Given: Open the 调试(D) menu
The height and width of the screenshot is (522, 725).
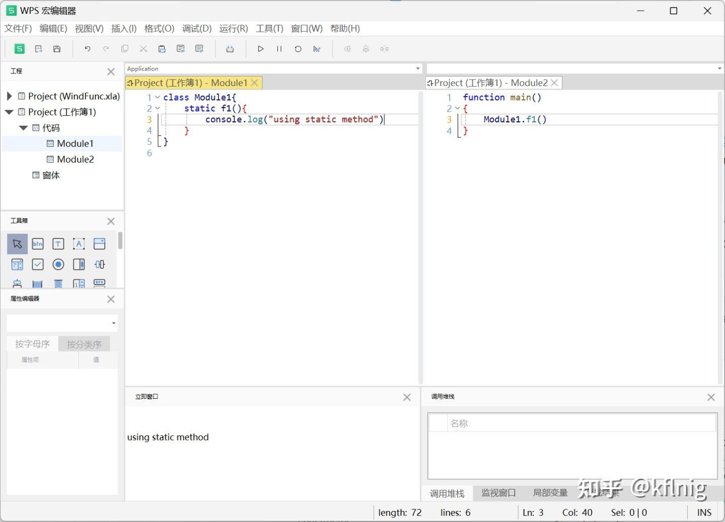Looking at the screenshot, I should point(197,29).
